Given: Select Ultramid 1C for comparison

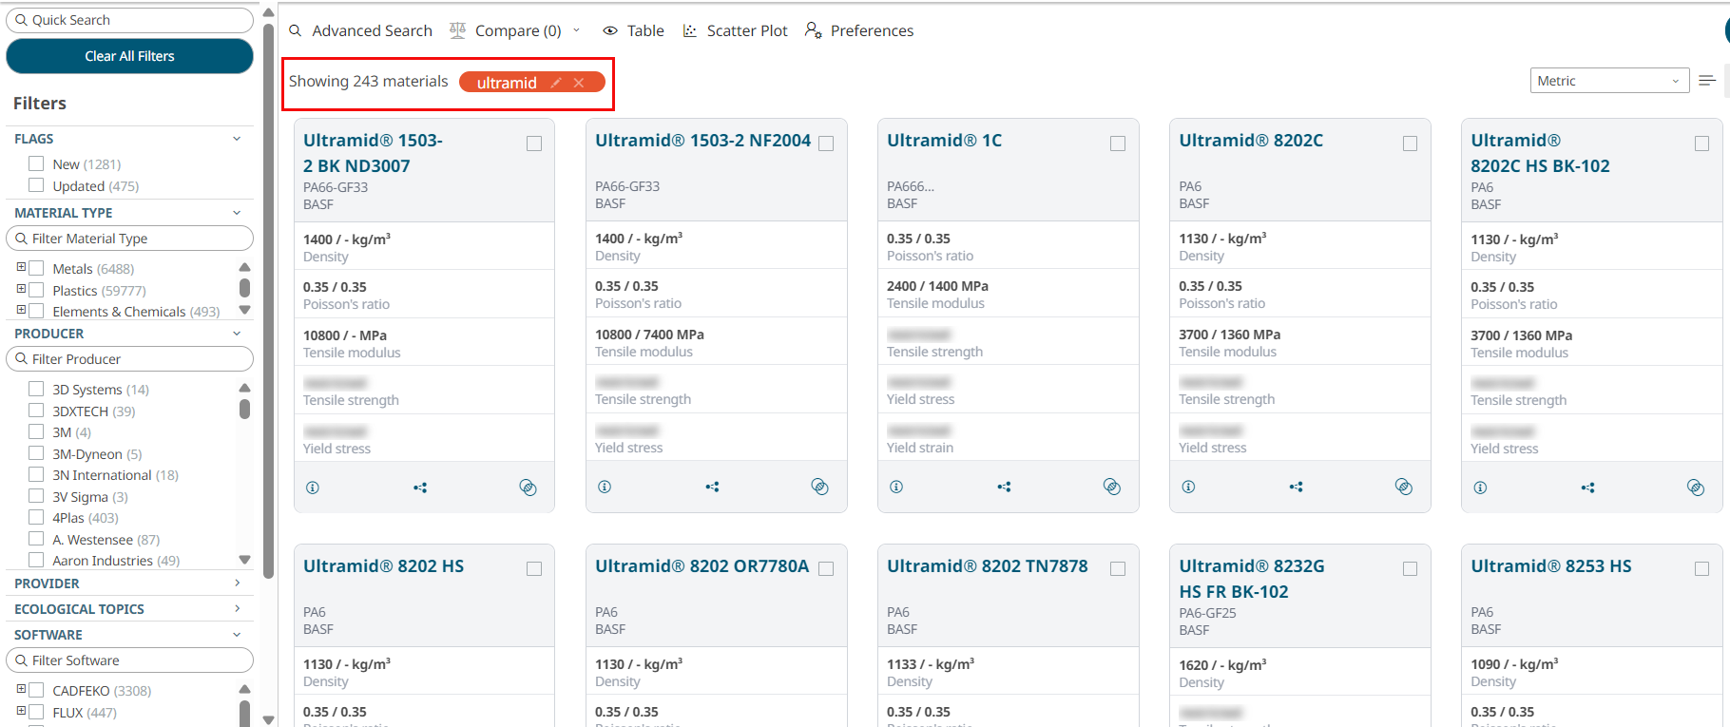Looking at the screenshot, I should coord(1118,143).
